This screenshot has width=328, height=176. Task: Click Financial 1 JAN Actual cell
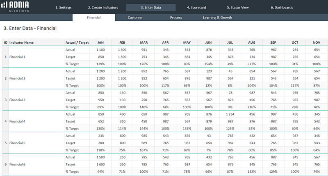[101, 49]
